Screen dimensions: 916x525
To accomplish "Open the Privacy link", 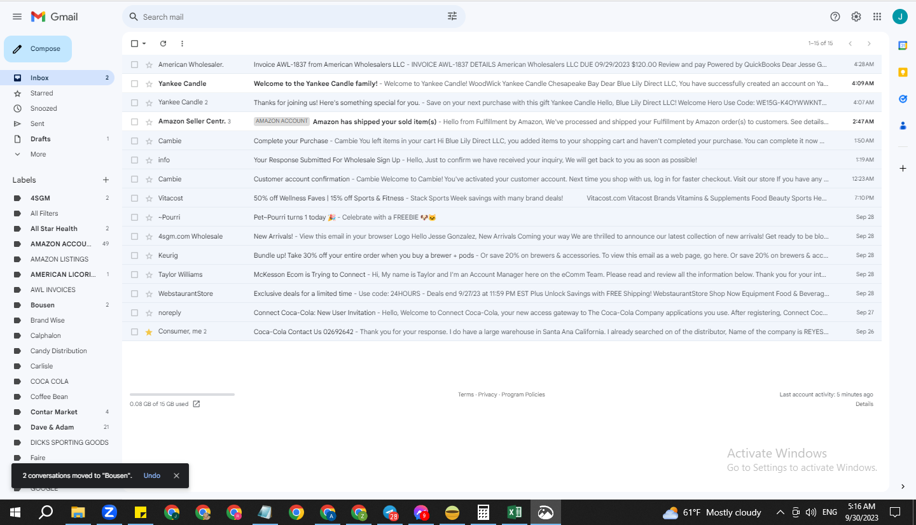I will tap(487, 395).
